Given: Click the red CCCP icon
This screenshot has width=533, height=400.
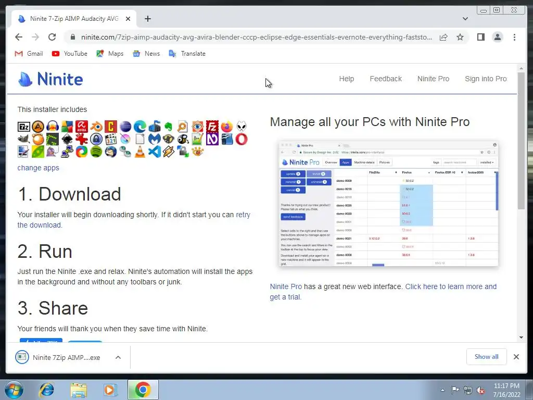Looking at the screenshot, I should click(111, 127).
